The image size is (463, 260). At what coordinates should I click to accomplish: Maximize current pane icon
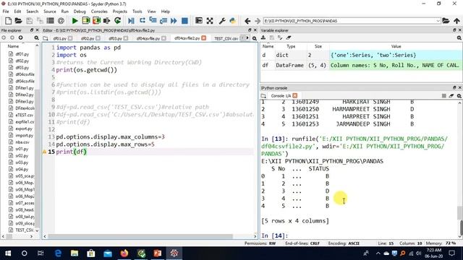point(199,21)
